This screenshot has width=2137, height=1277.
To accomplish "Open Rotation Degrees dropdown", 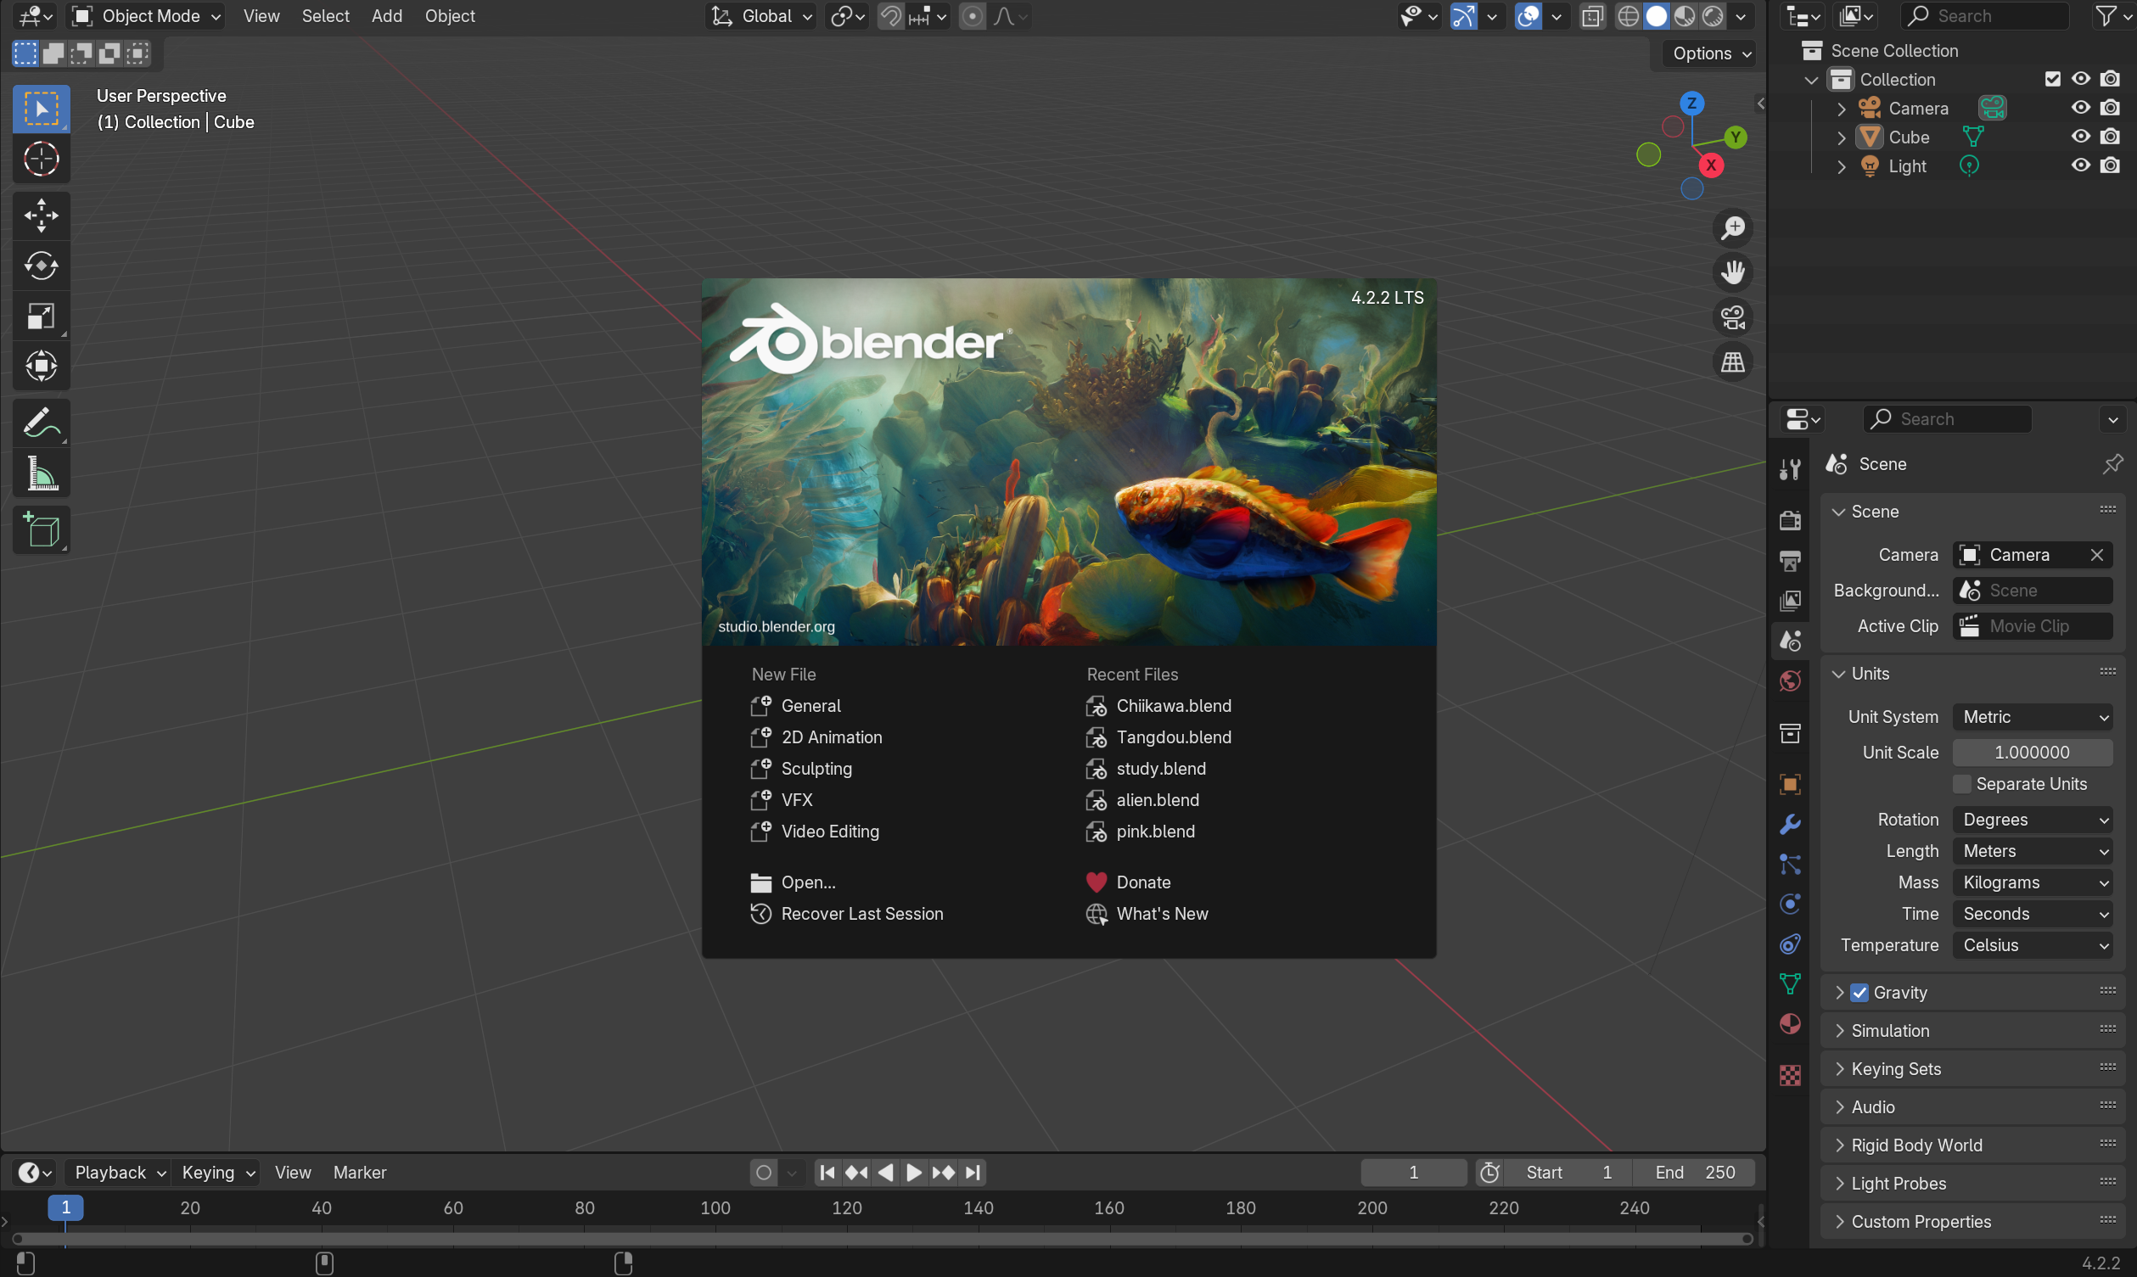I will [x=2032, y=820].
